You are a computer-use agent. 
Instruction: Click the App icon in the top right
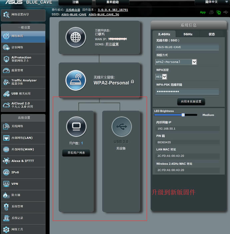pyautogui.click(x=203, y=12)
